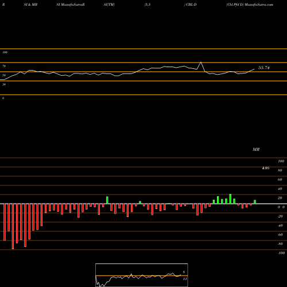Click the "20" label on the MR axis
Viewport: 287px width, 287px height.
click(280, 198)
